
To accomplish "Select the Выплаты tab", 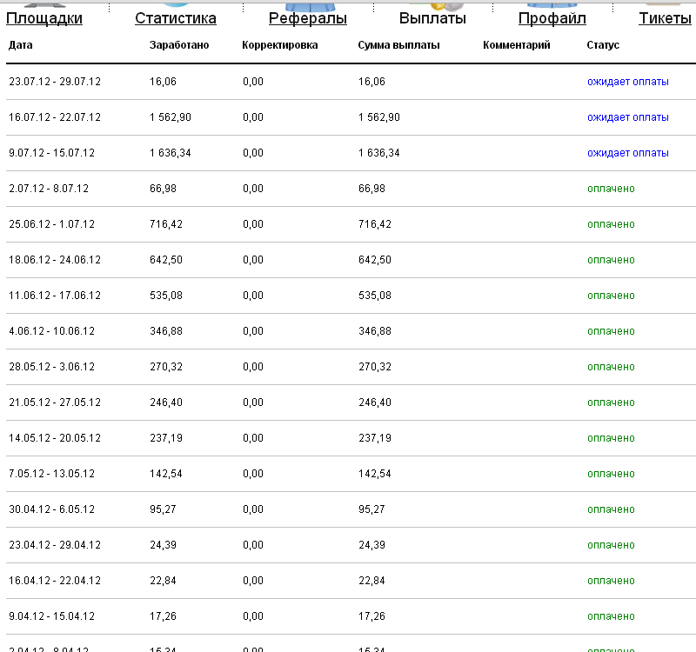I will (x=432, y=18).
